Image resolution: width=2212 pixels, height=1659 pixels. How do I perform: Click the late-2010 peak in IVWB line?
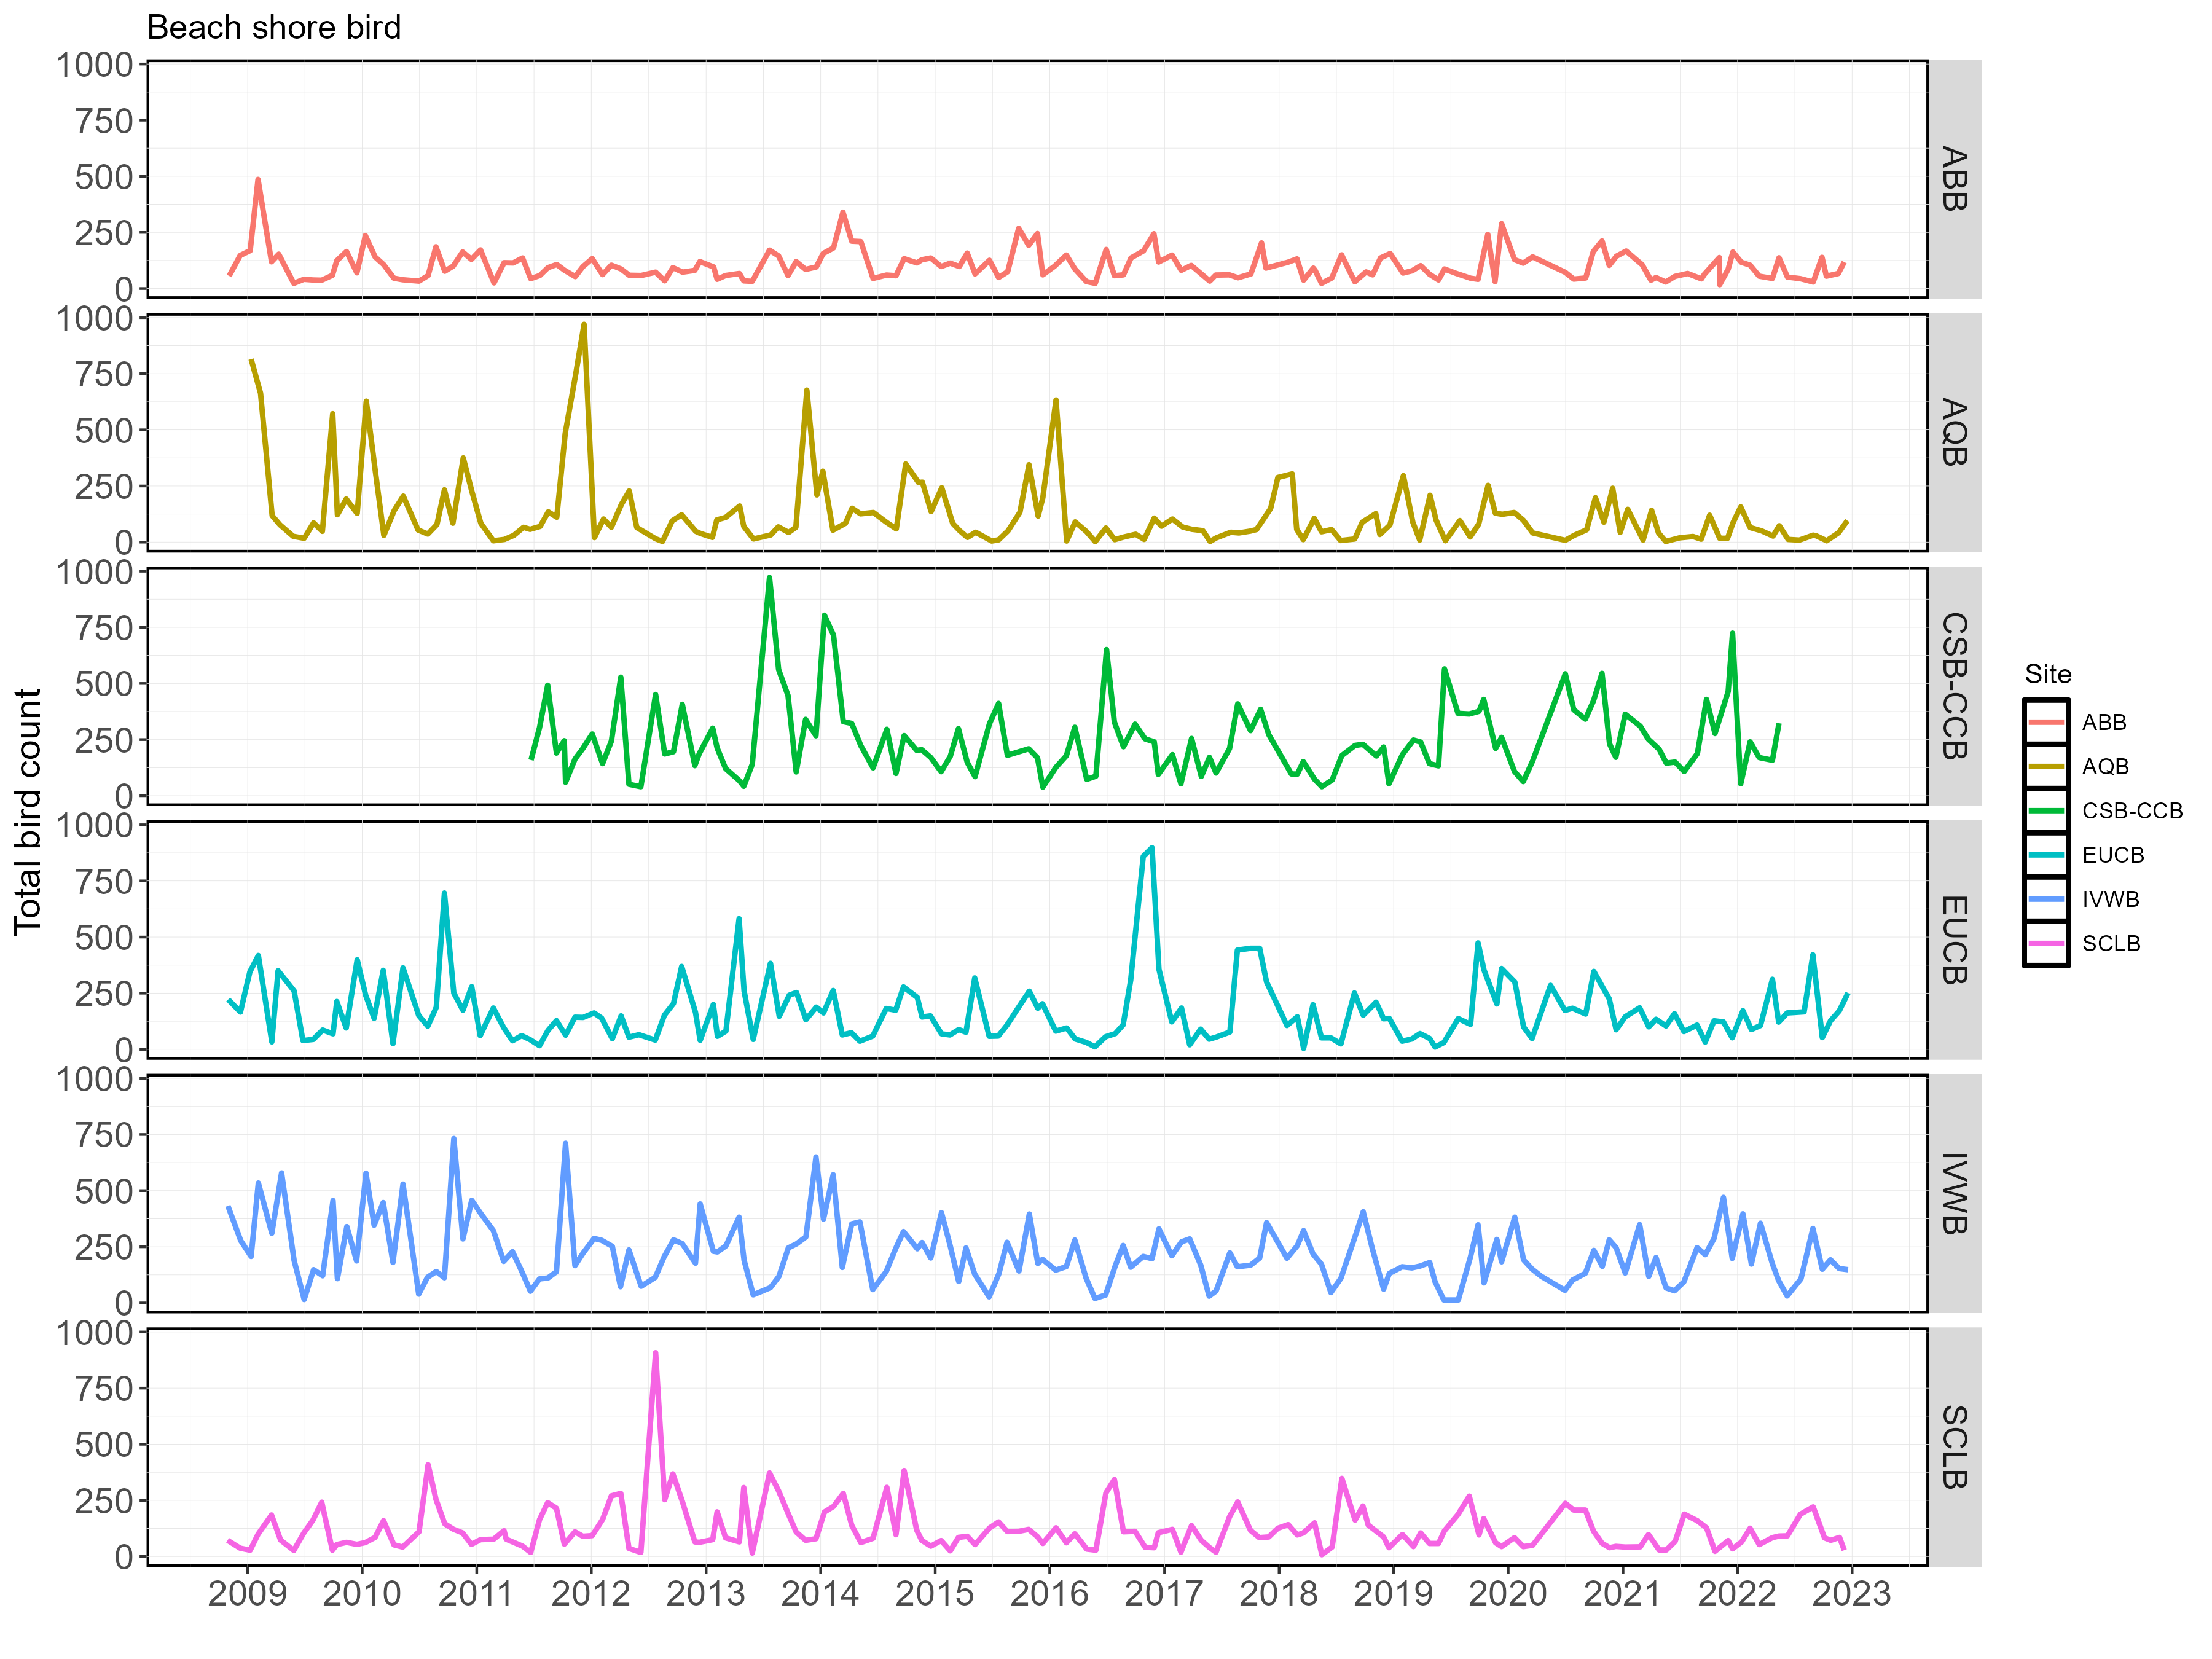454,1139
